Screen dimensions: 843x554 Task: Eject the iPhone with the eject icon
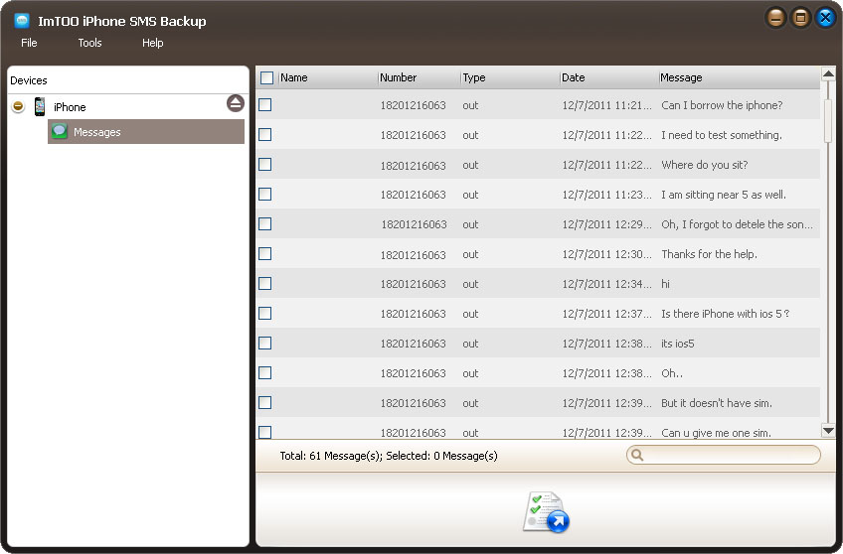pyautogui.click(x=236, y=103)
